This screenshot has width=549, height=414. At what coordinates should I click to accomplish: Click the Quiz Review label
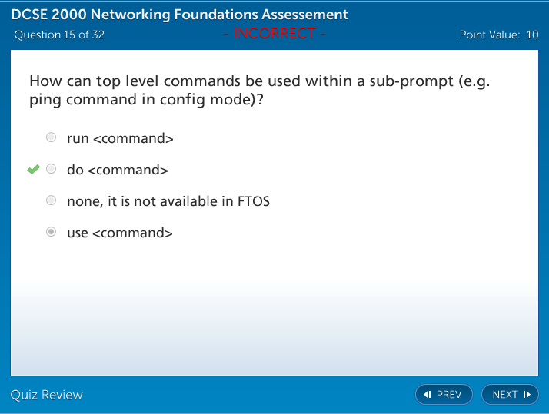click(x=46, y=395)
